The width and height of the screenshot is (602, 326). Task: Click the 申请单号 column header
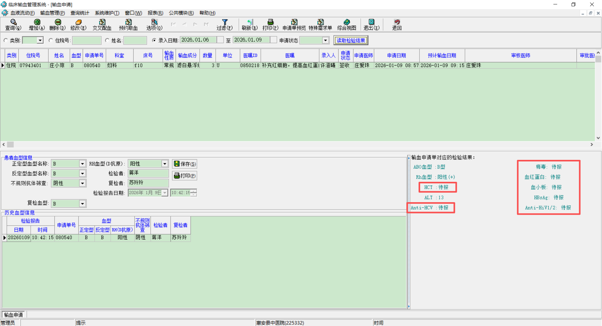tap(94, 55)
